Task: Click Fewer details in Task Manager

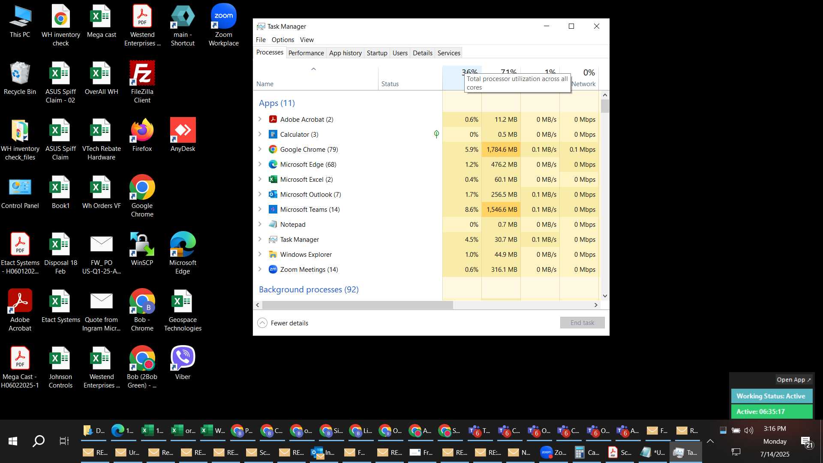Action: 283,323
